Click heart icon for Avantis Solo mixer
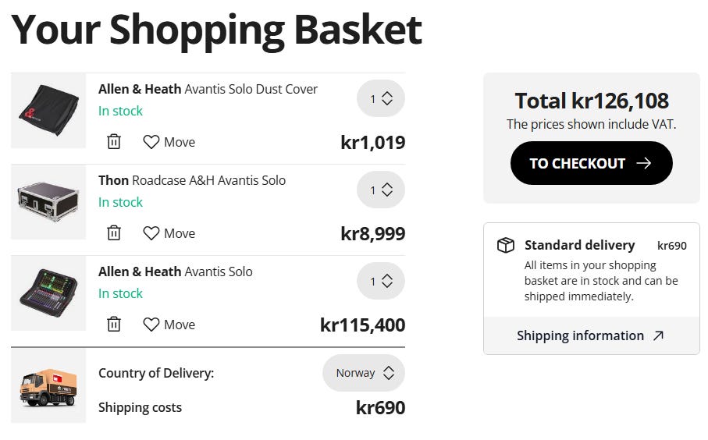708x440 pixels. (151, 325)
